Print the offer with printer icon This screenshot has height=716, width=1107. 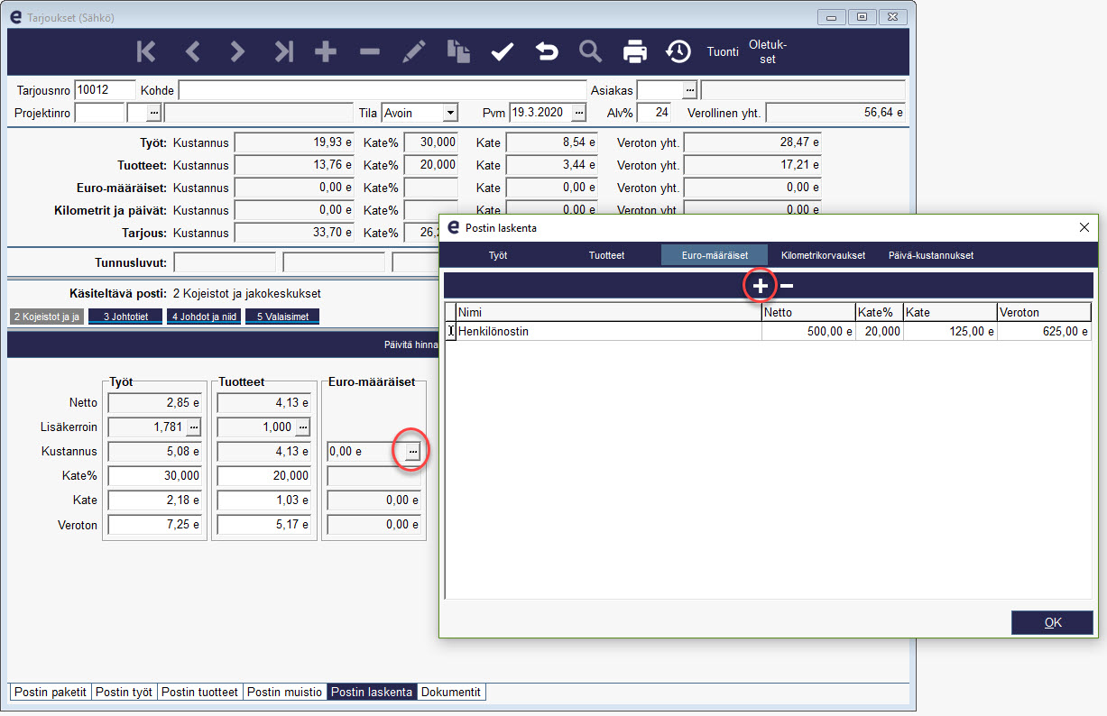(635, 52)
